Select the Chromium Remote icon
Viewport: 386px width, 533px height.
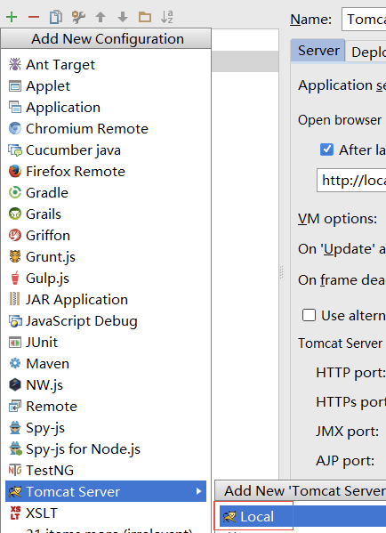click(x=15, y=128)
